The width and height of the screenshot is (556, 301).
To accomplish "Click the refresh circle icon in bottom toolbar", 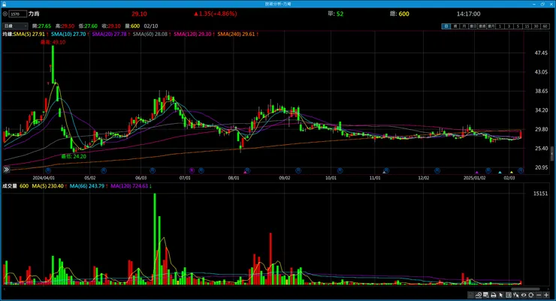I will point(530,295).
